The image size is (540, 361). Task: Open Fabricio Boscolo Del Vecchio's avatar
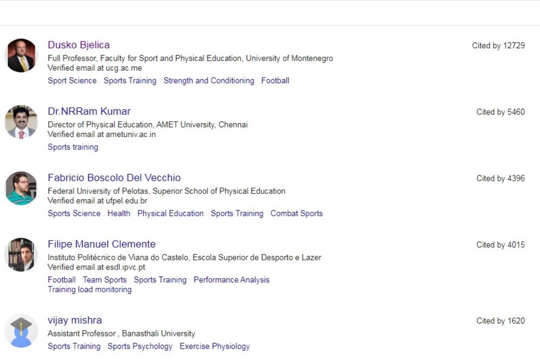point(21,188)
